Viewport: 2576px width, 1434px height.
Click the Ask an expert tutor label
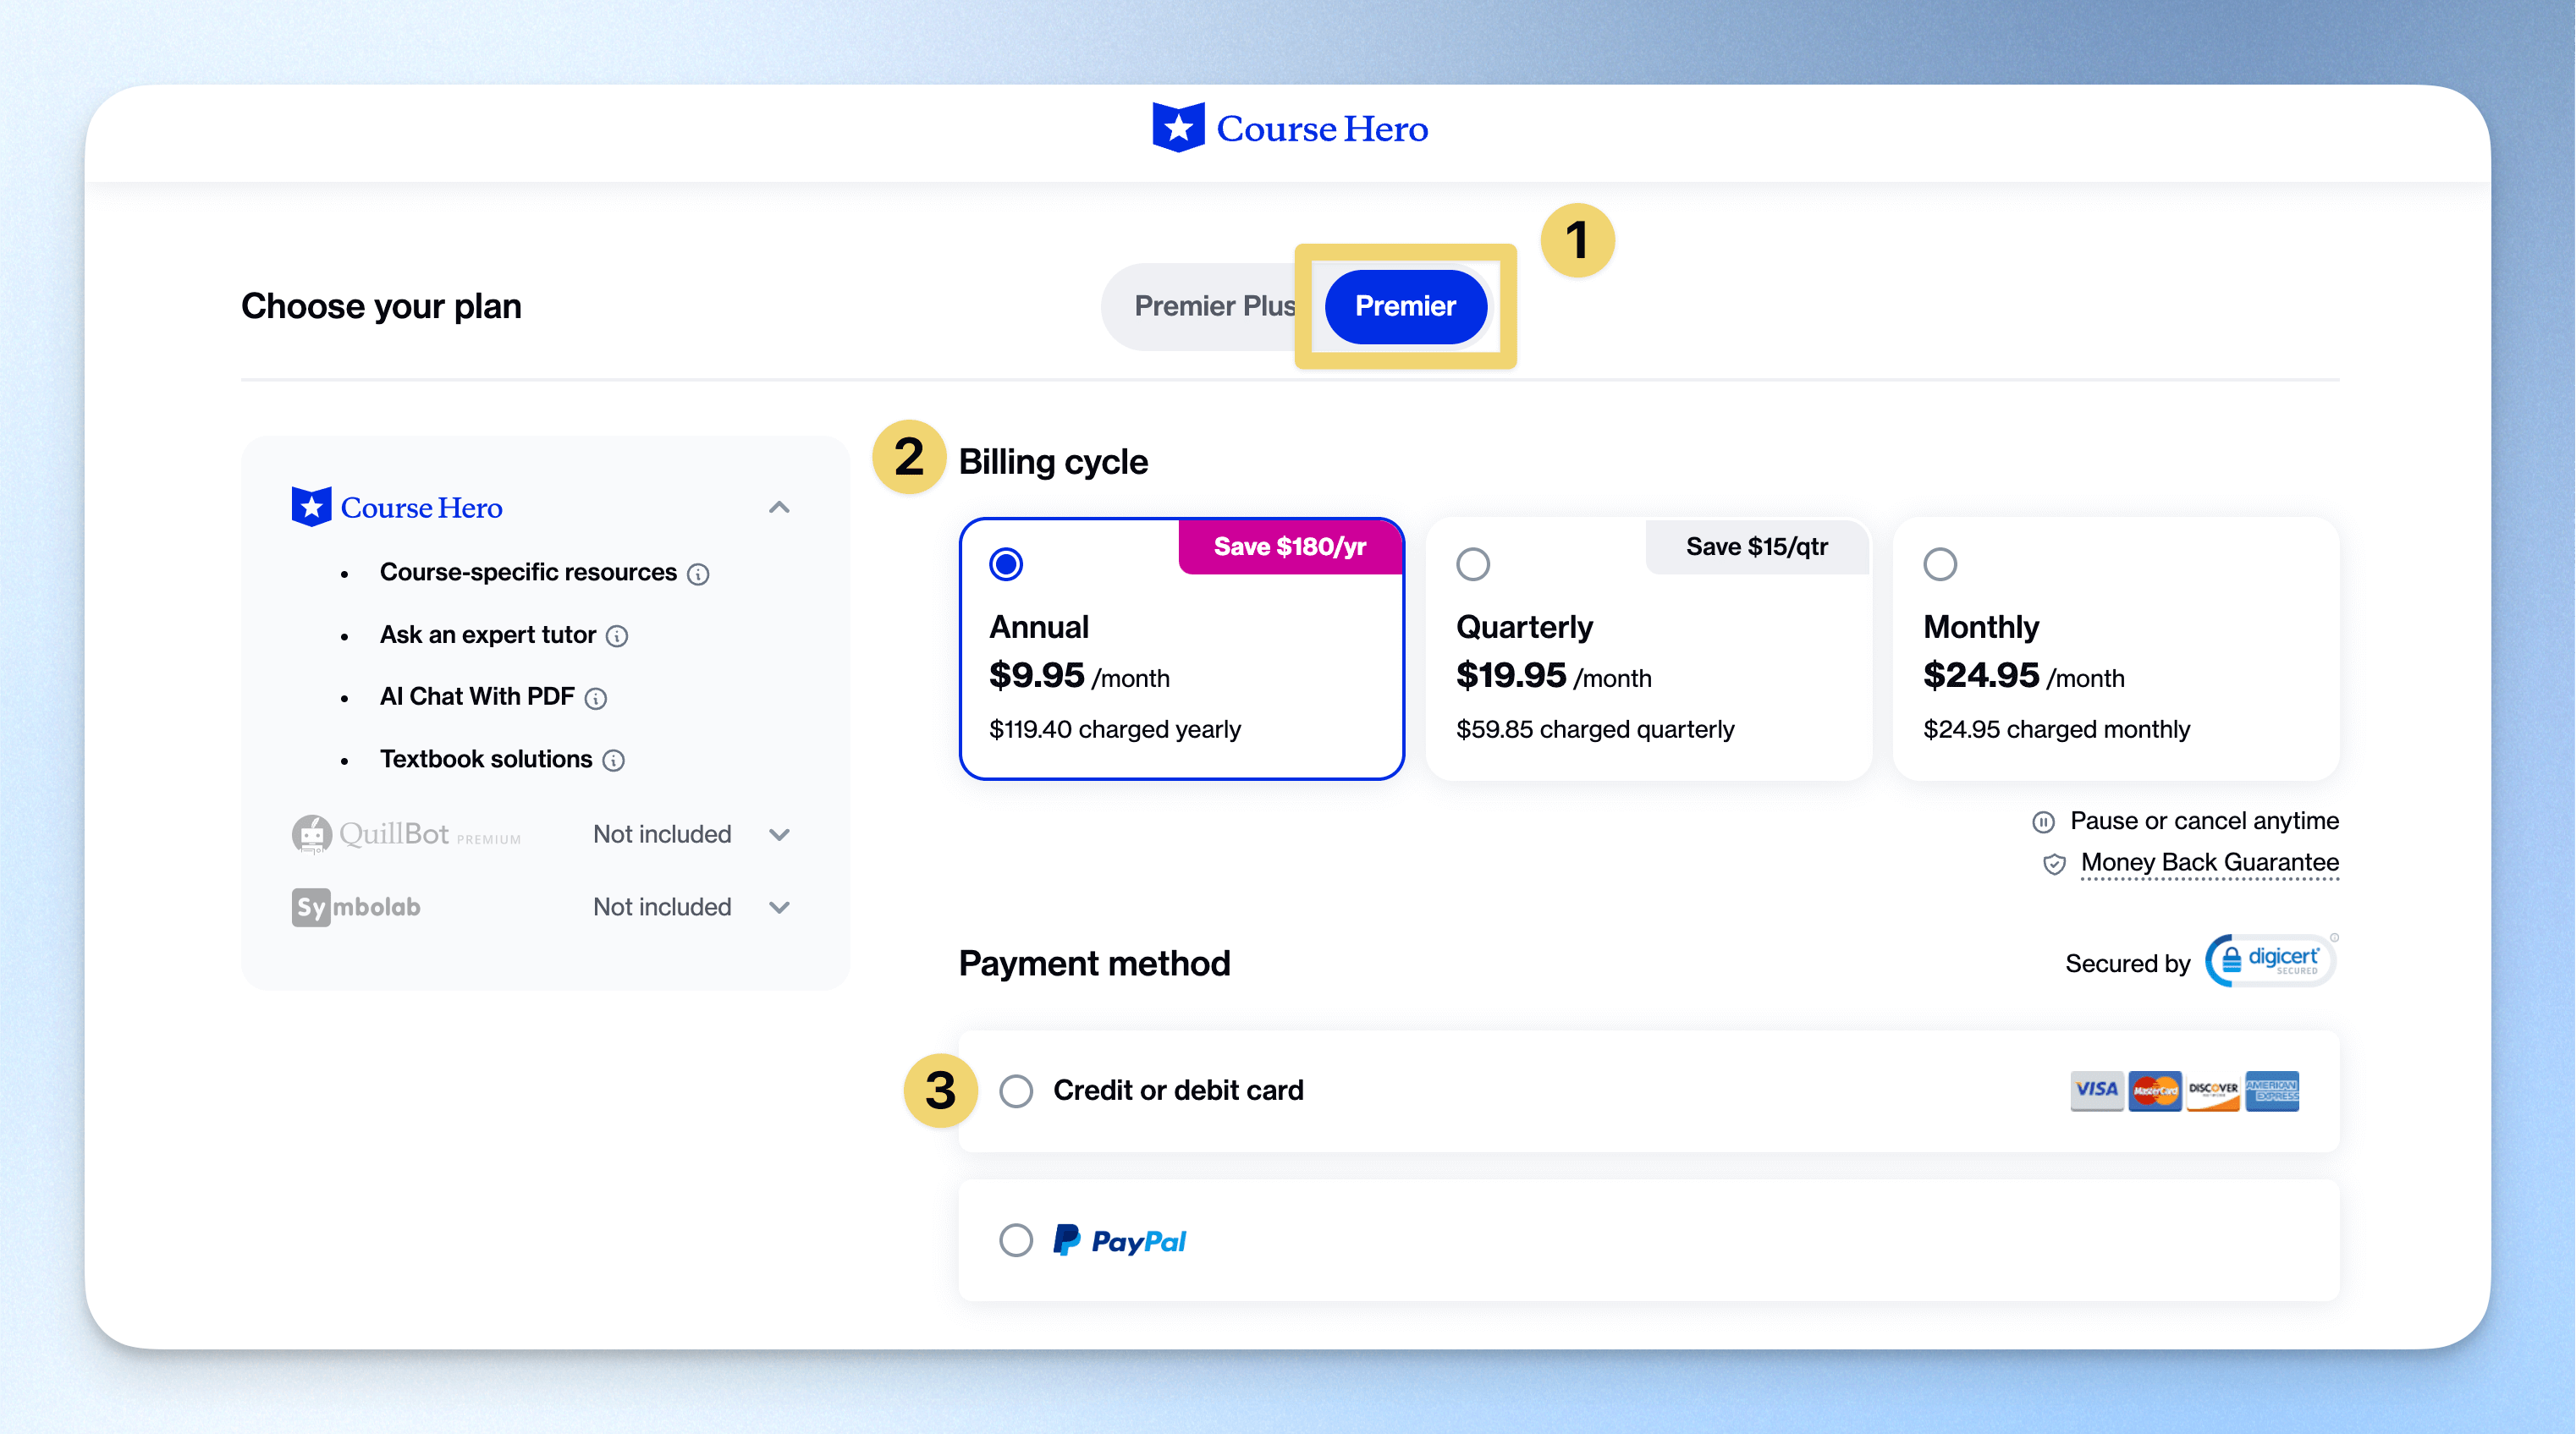[x=488, y=634]
